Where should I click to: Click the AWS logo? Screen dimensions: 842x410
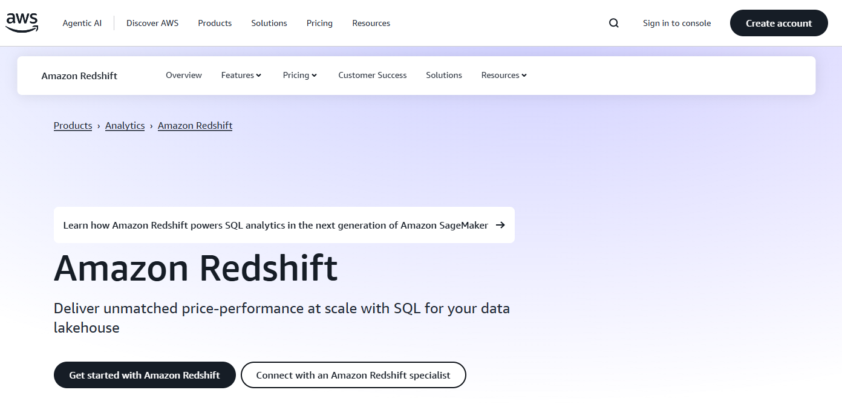click(x=21, y=22)
